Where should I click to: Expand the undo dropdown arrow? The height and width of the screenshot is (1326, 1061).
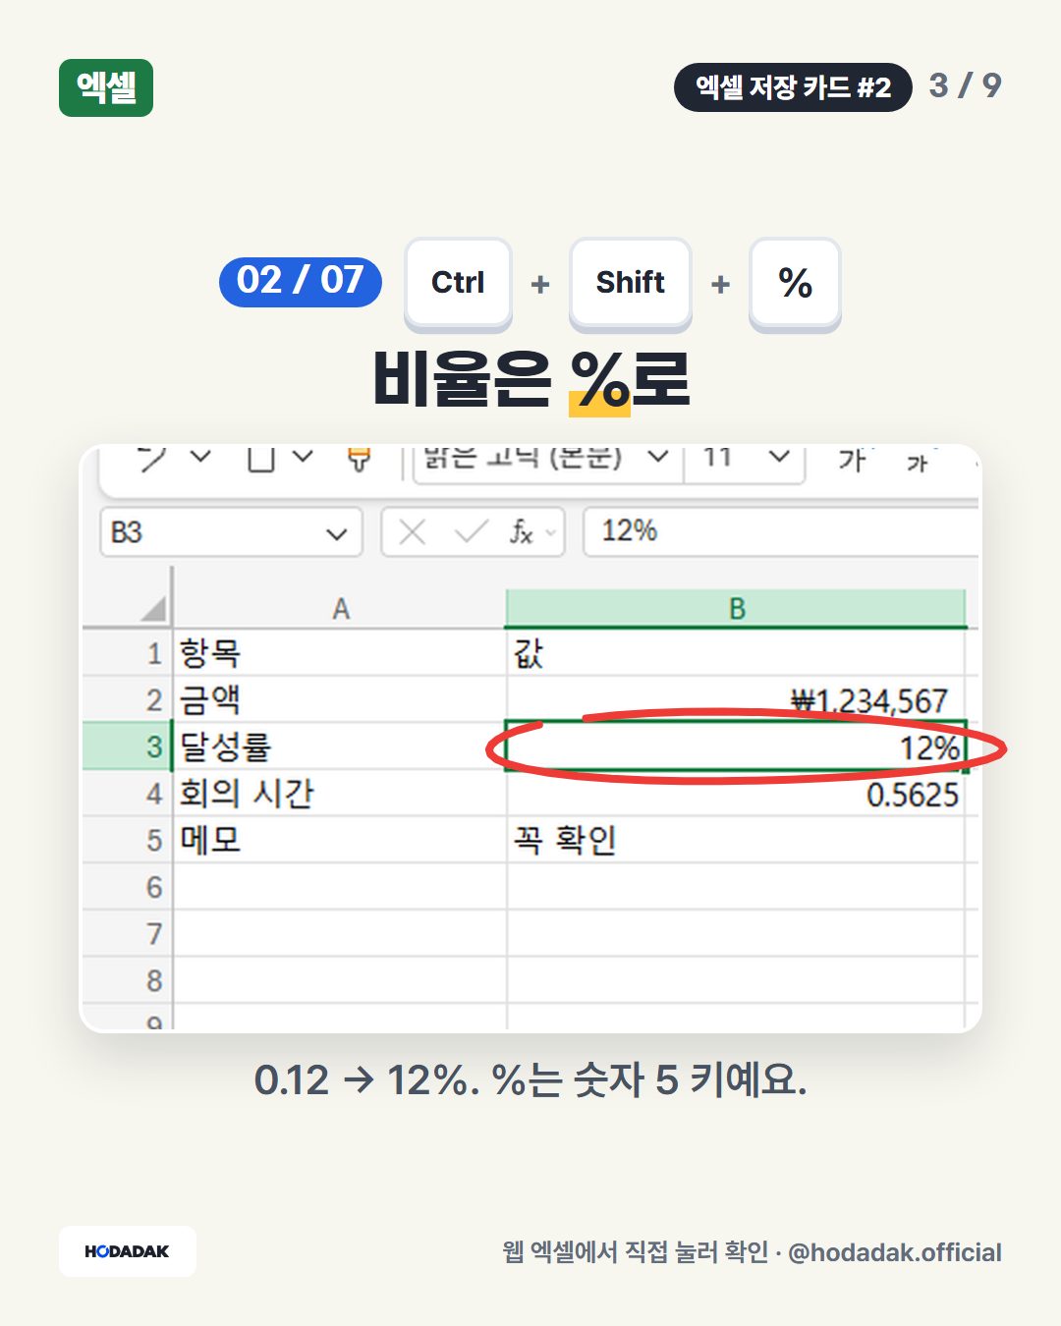tap(201, 456)
